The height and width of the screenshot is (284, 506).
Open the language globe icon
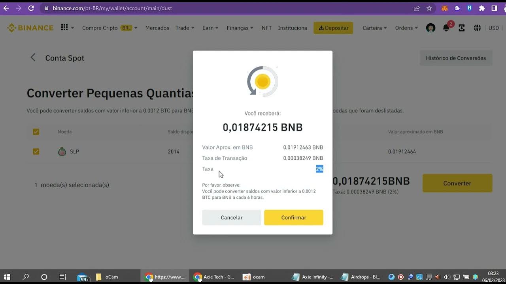tap(477, 28)
